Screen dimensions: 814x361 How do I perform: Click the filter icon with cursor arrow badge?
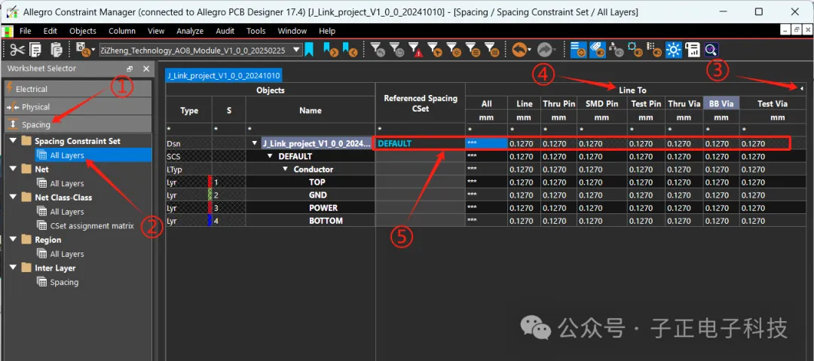click(x=434, y=50)
